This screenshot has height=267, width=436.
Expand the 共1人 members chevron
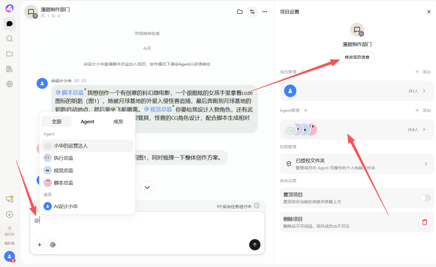click(x=424, y=91)
